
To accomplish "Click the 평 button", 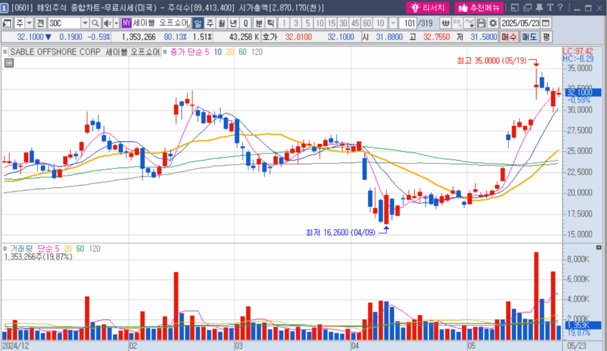I will (x=546, y=37).
